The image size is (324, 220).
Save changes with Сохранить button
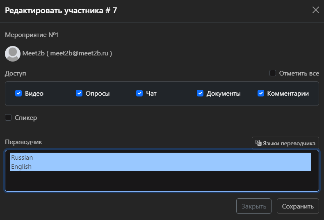[298, 206]
